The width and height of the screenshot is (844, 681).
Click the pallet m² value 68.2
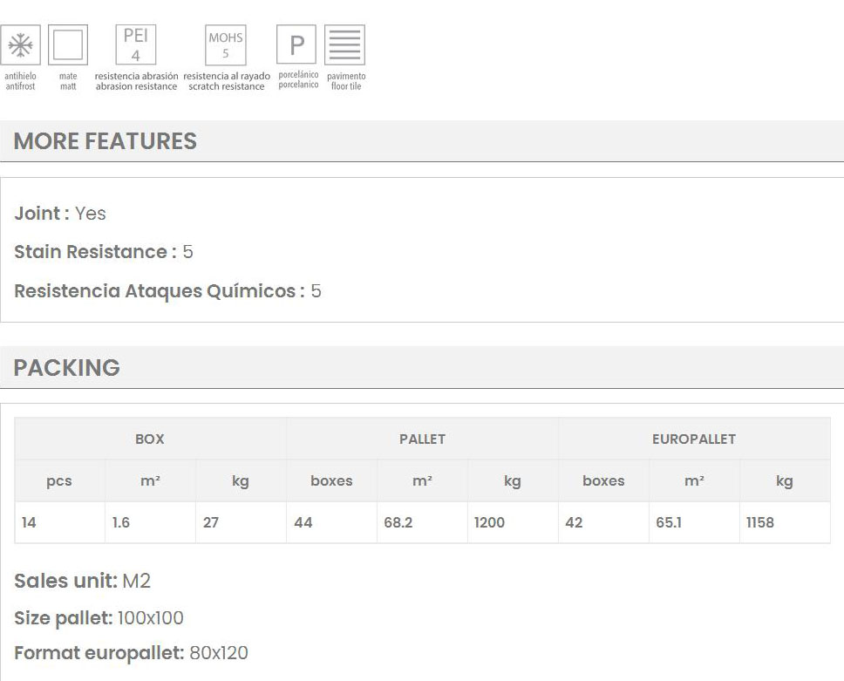pyautogui.click(x=398, y=523)
